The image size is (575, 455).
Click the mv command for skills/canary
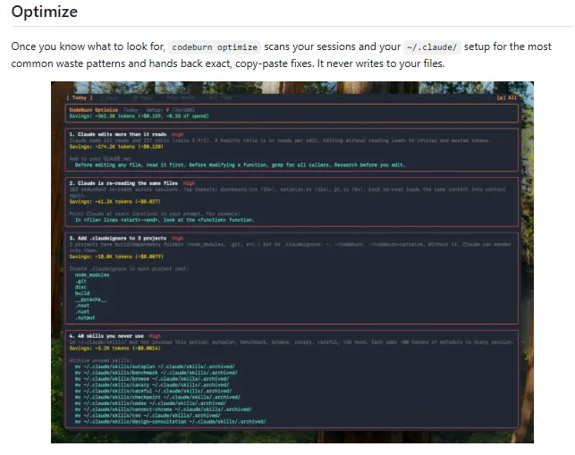point(152,385)
